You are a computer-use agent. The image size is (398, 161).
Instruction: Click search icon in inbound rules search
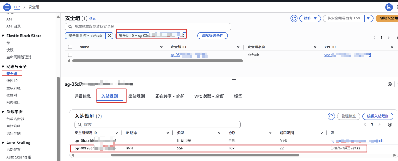pos(80,125)
